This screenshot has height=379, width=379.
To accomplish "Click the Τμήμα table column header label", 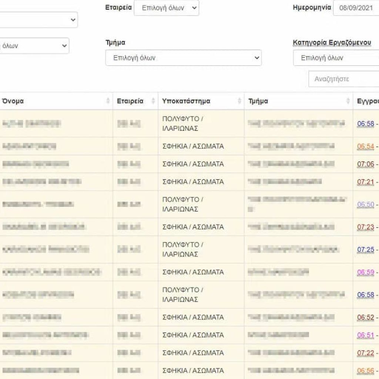I will (258, 101).
